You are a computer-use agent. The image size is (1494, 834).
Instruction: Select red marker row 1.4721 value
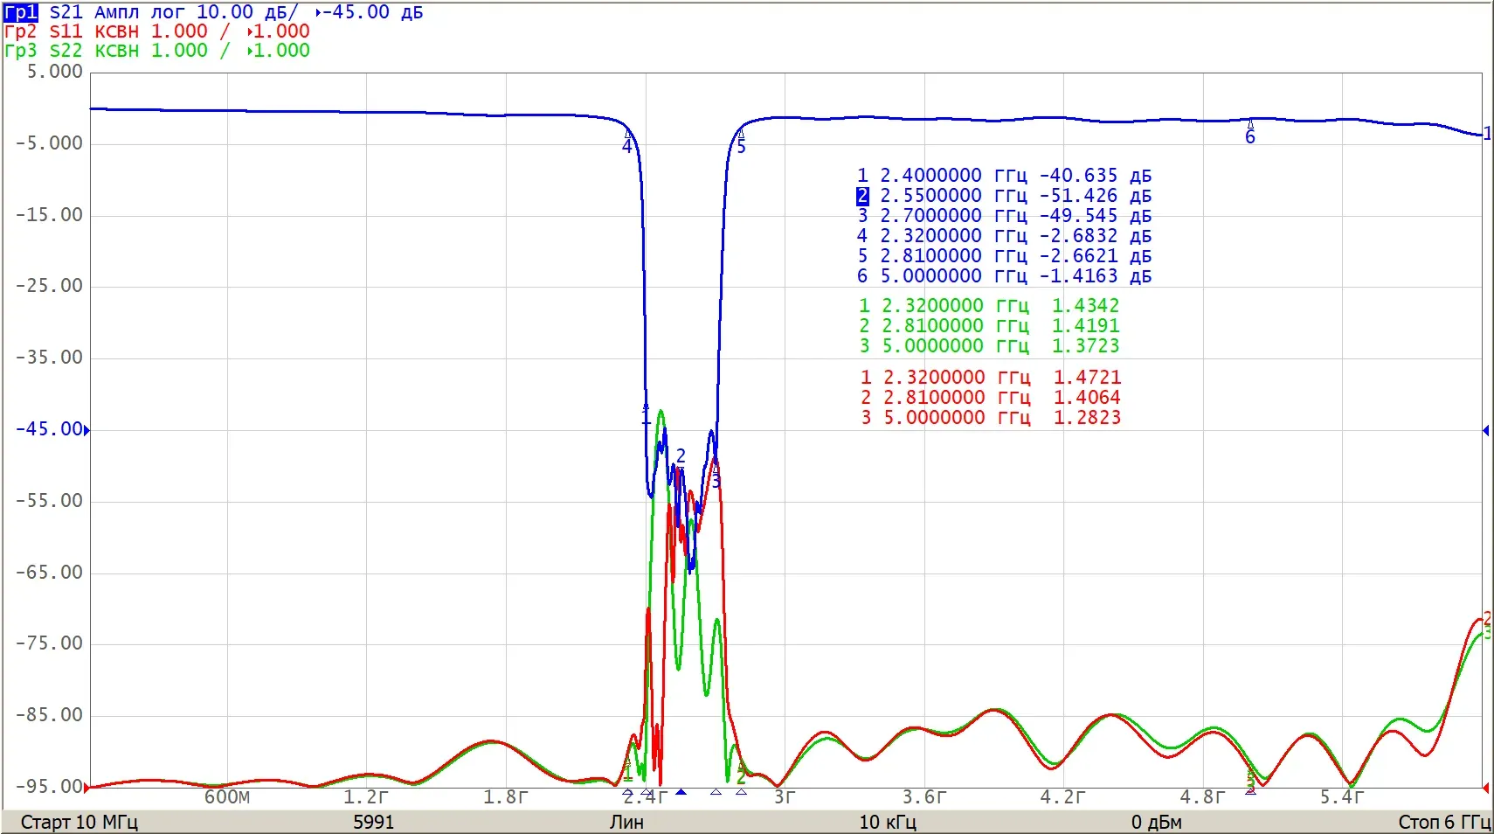[x=1087, y=378]
